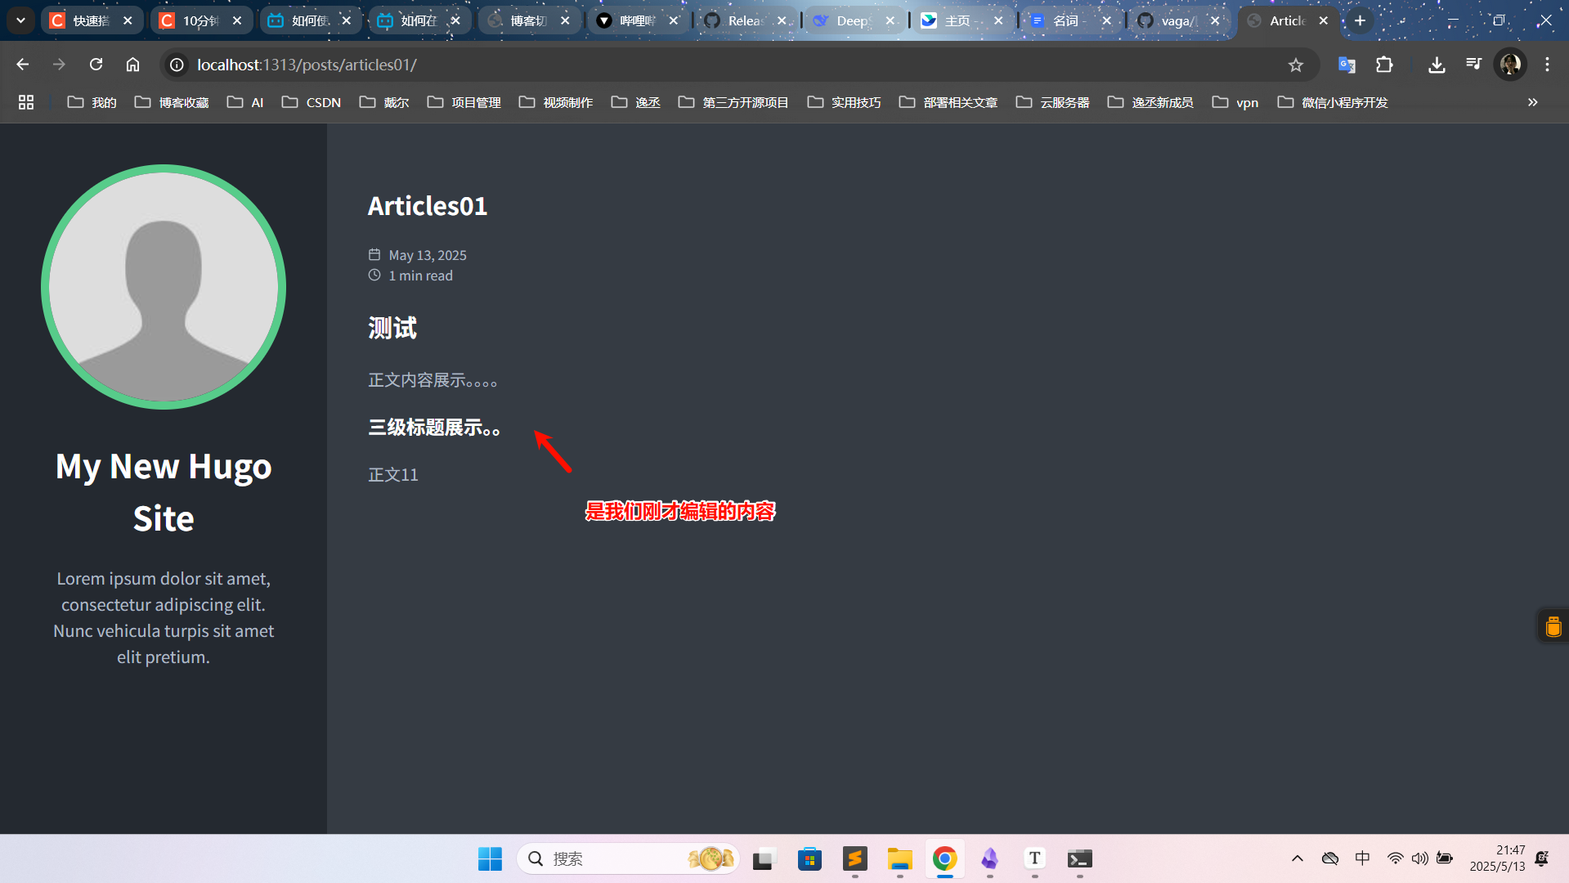Switch to the 主页 tab

963,20
